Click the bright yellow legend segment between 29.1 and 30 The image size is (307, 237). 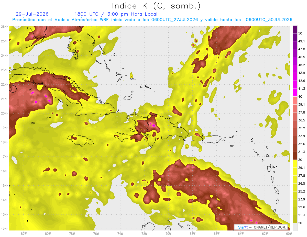click(x=295, y=164)
